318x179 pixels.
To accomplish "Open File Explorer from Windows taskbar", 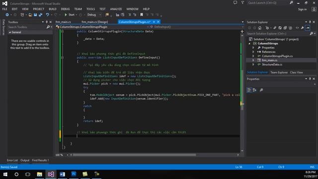I will point(39,175).
